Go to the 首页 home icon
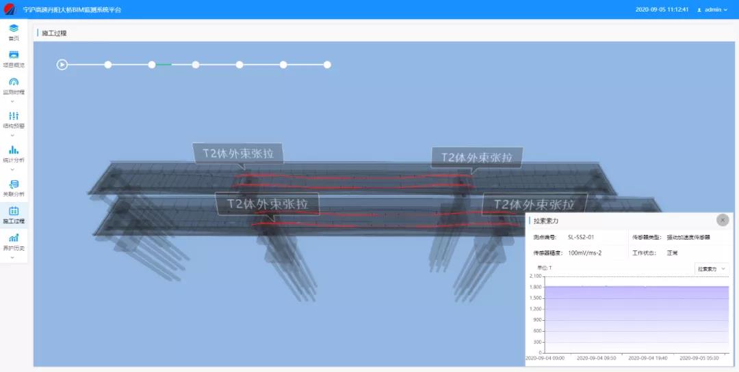 tap(14, 29)
